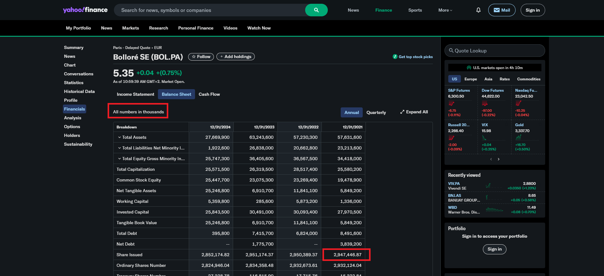Go to next markets carousel page

[x=499, y=159]
